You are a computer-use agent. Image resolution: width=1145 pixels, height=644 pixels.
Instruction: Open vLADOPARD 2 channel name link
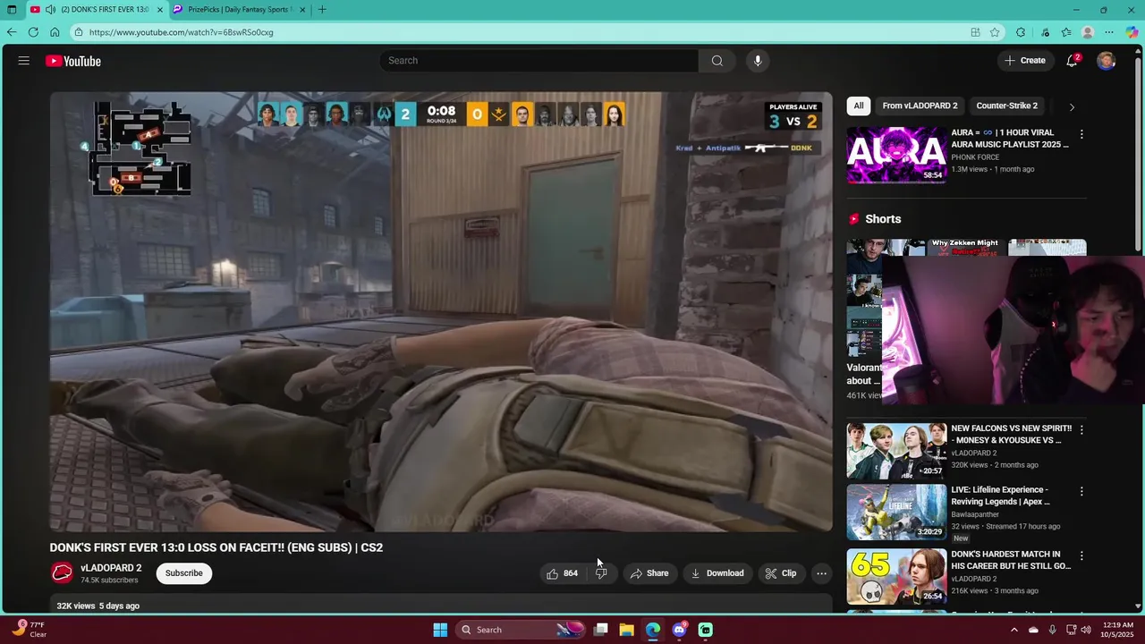pyautogui.click(x=111, y=568)
